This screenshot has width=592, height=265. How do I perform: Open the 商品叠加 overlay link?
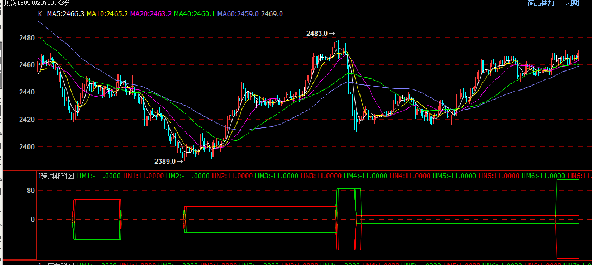(x=541, y=3)
